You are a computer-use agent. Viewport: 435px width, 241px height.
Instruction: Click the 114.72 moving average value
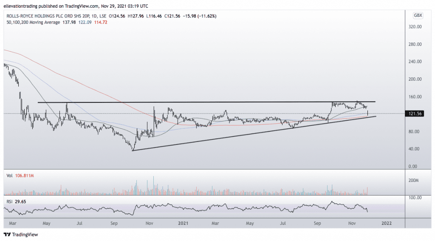point(101,22)
